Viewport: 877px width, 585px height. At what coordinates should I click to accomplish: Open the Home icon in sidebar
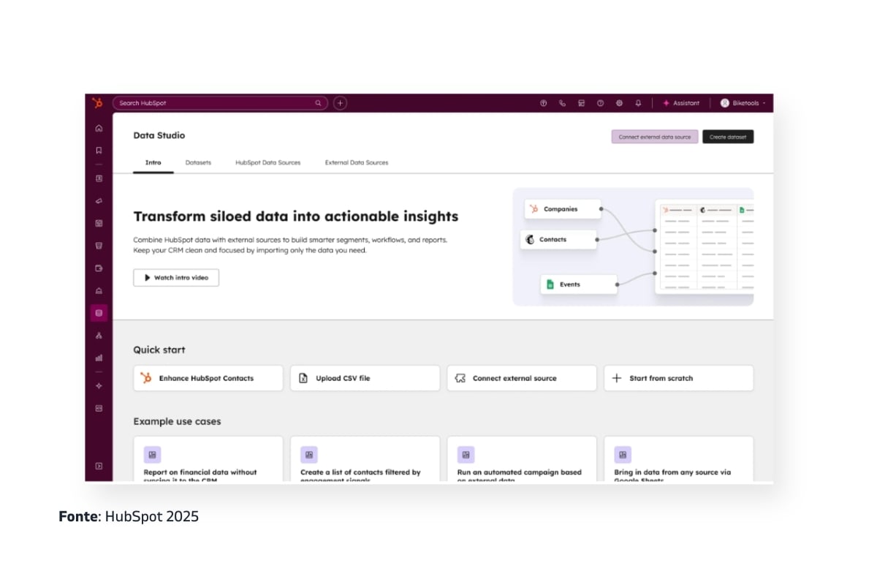click(99, 128)
